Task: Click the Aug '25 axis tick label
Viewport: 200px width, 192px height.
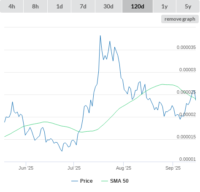Action: pos(124,168)
